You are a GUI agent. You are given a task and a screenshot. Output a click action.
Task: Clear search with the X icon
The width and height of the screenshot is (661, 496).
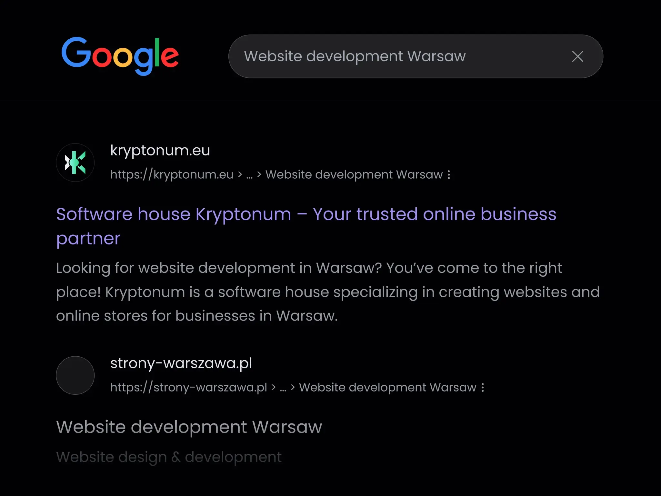[577, 56]
